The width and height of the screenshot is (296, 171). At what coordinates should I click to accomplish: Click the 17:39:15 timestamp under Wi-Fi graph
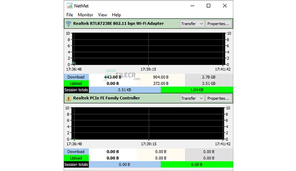tap(148, 69)
